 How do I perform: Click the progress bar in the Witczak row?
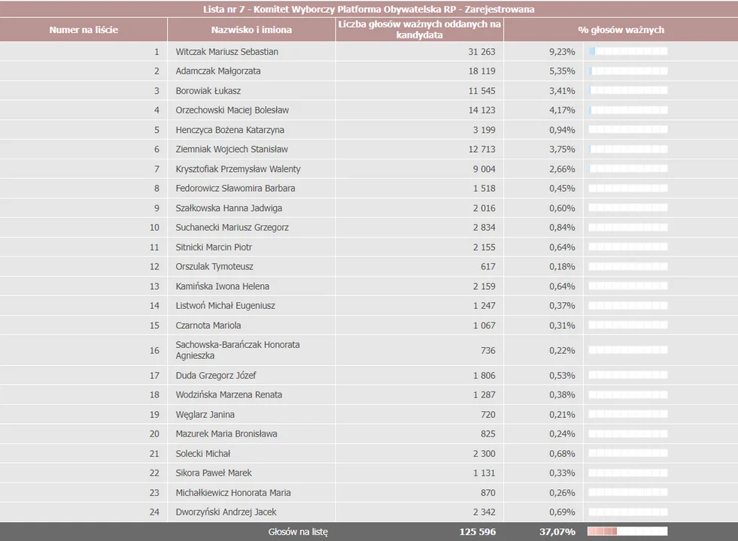point(628,51)
